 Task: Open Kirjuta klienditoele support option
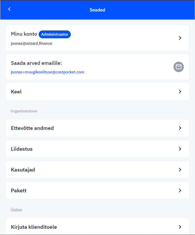click(x=97, y=226)
